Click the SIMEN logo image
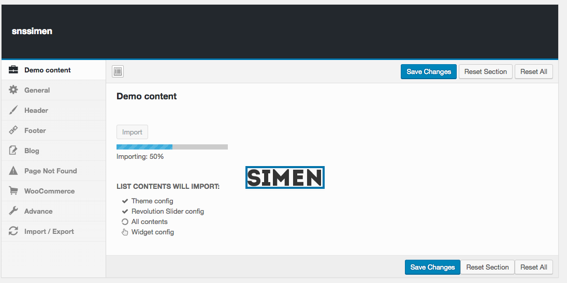Screen dimensions: 567x283 pos(285,177)
